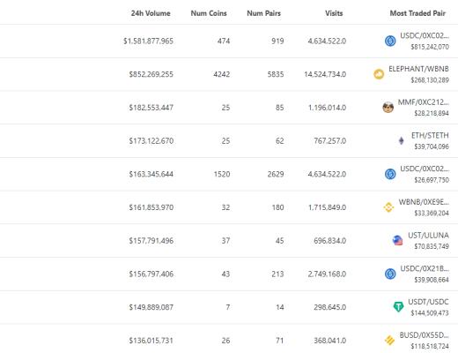Select the $161,853,970 volume cell
The height and width of the screenshot is (353, 458).
151,207
